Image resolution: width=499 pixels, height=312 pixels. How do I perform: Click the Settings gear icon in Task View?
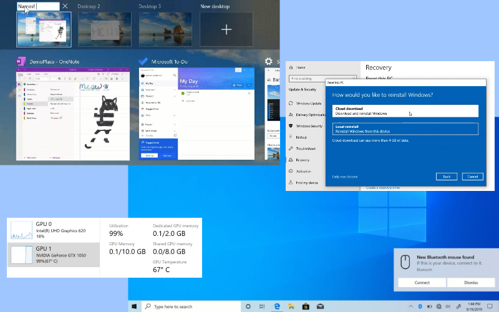(269, 61)
